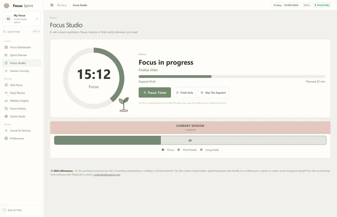Click the Focus Sprint logo icon
The image size is (337, 217).
point(7,5)
